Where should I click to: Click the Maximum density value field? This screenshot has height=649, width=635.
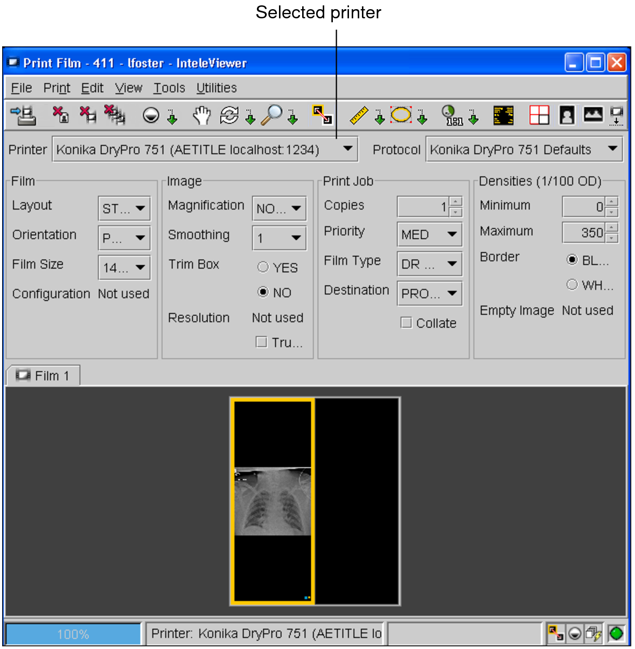click(584, 233)
